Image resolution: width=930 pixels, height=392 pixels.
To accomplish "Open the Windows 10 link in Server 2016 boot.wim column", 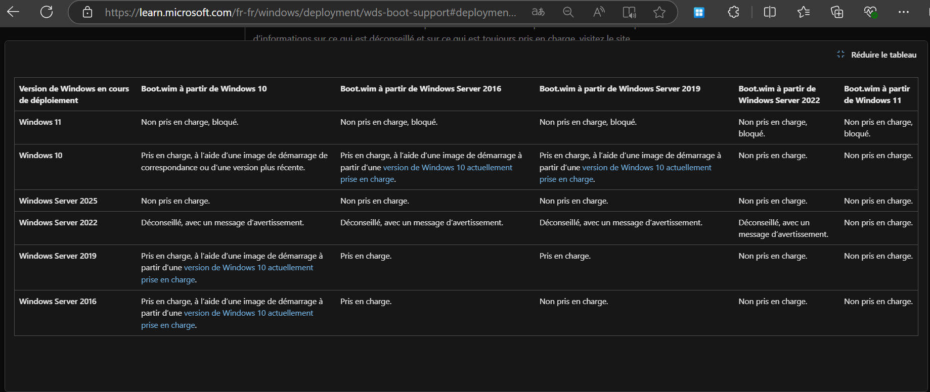I will [x=426, y=173].
